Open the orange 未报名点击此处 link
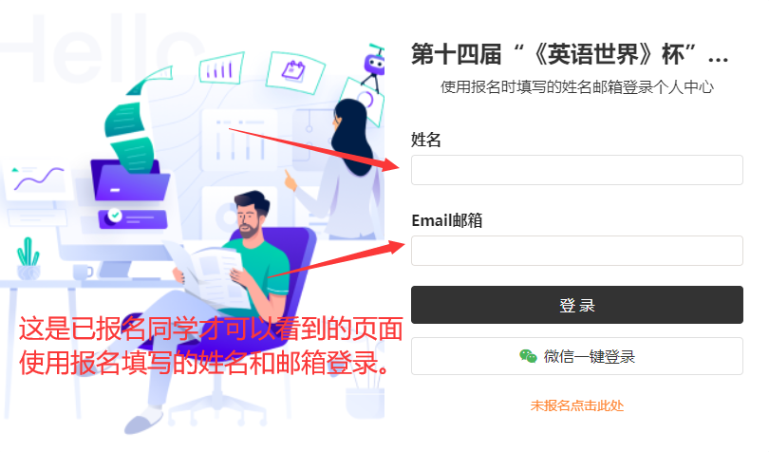The width and height of the screenshot is (769, 452). [x=577, y=405]
